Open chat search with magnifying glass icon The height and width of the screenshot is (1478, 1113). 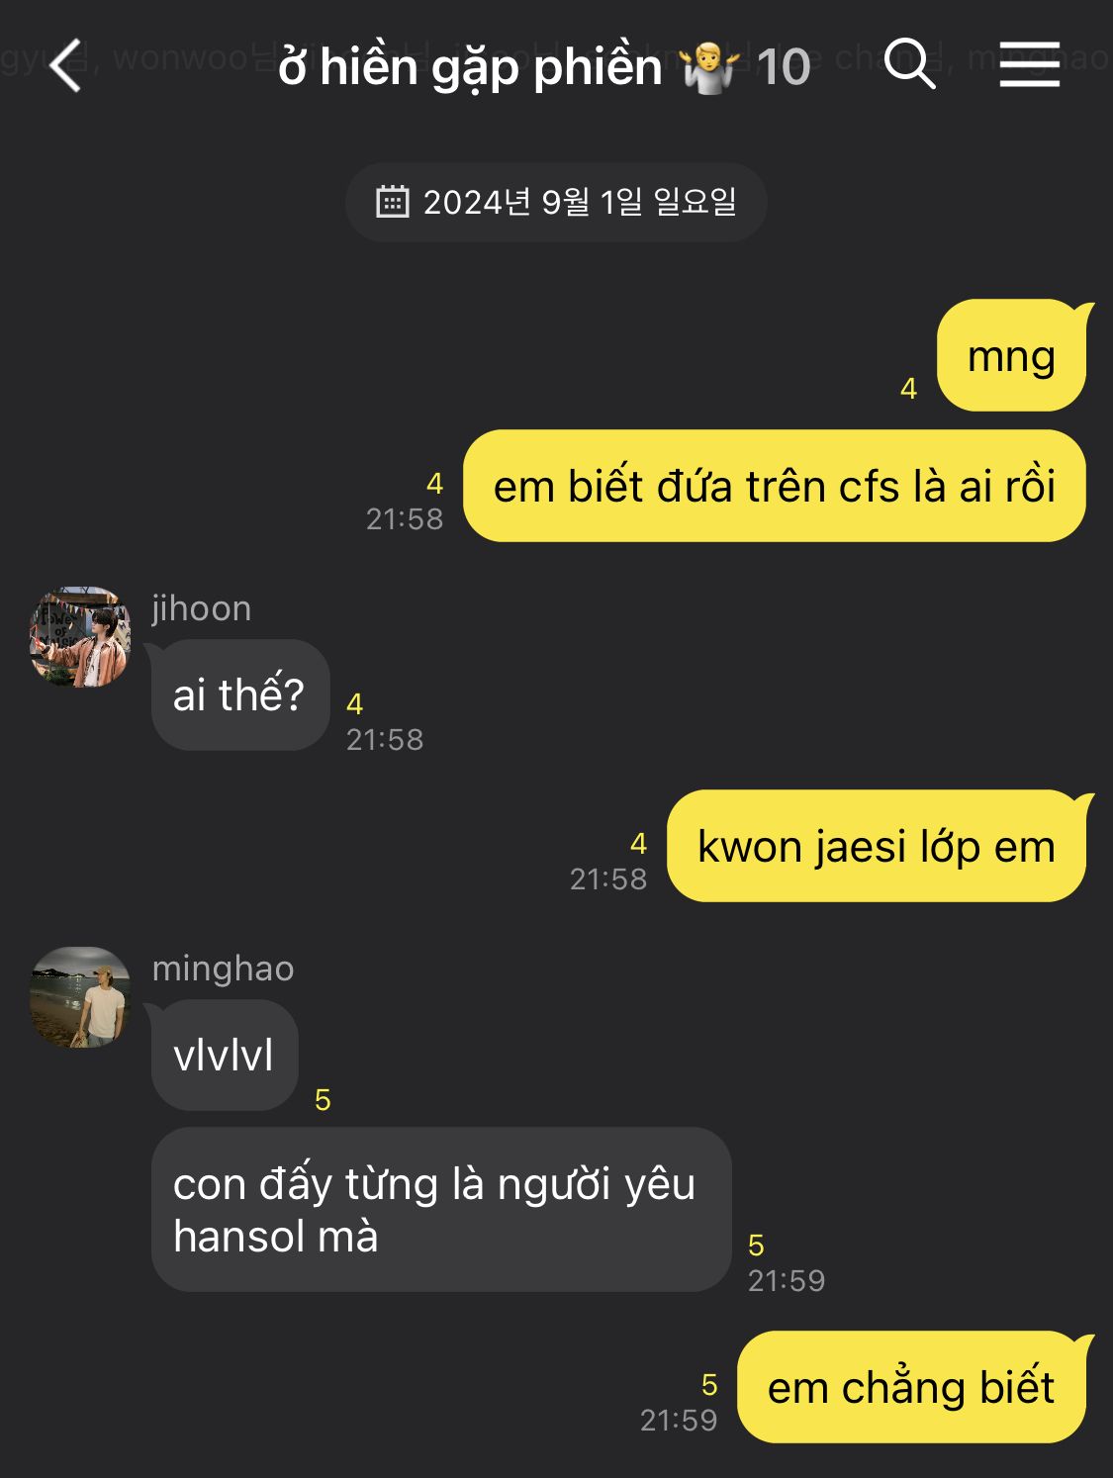coord(909,64)
